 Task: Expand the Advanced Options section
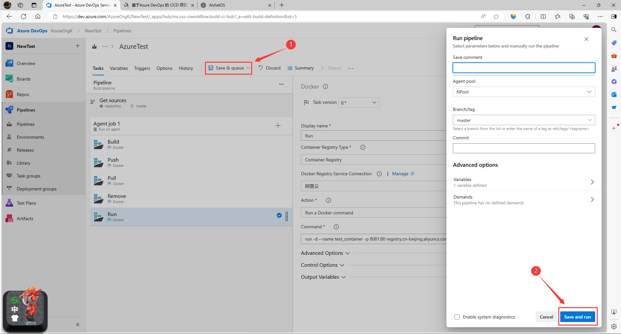(325, 253)
